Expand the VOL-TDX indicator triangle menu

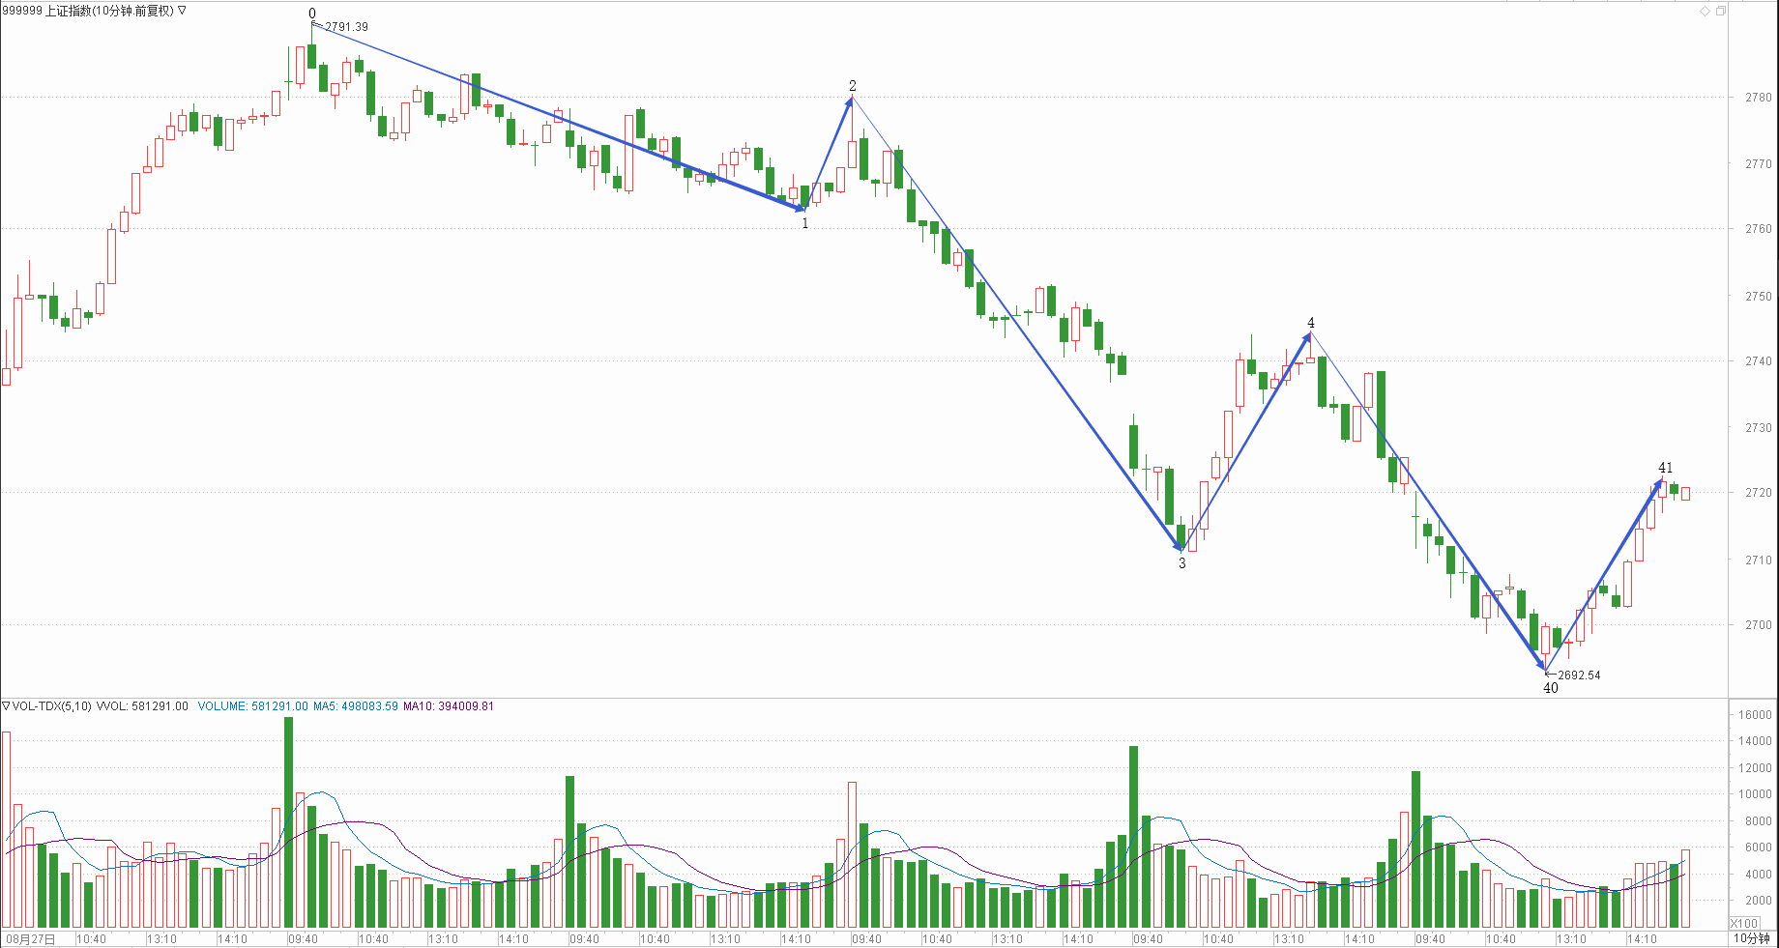(x=6, y=706)
